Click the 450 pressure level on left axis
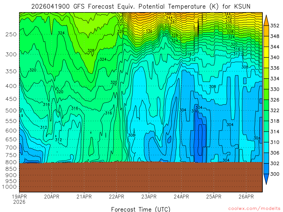The width and height of the screenshot is (283, 212). 11,99
